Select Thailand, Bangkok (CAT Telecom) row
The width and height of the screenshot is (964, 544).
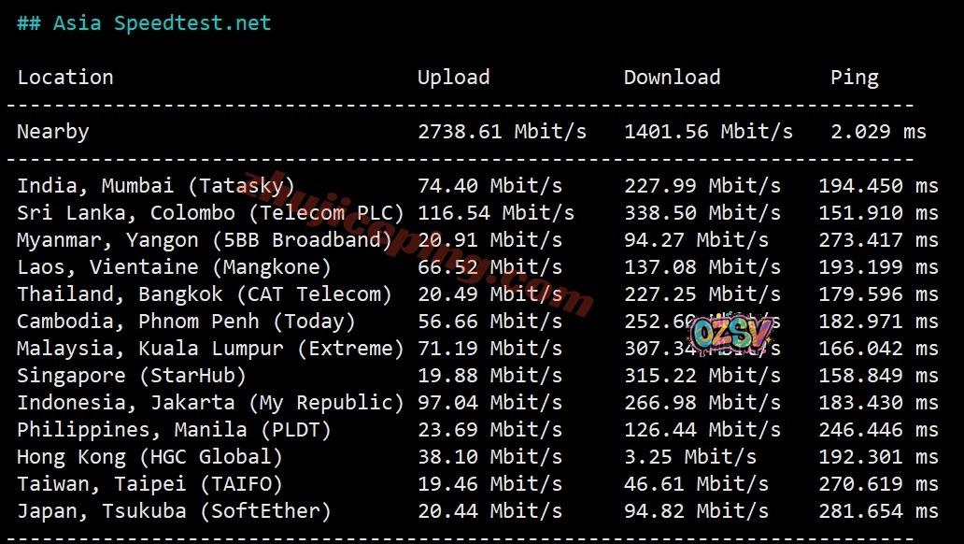[205, 294]
